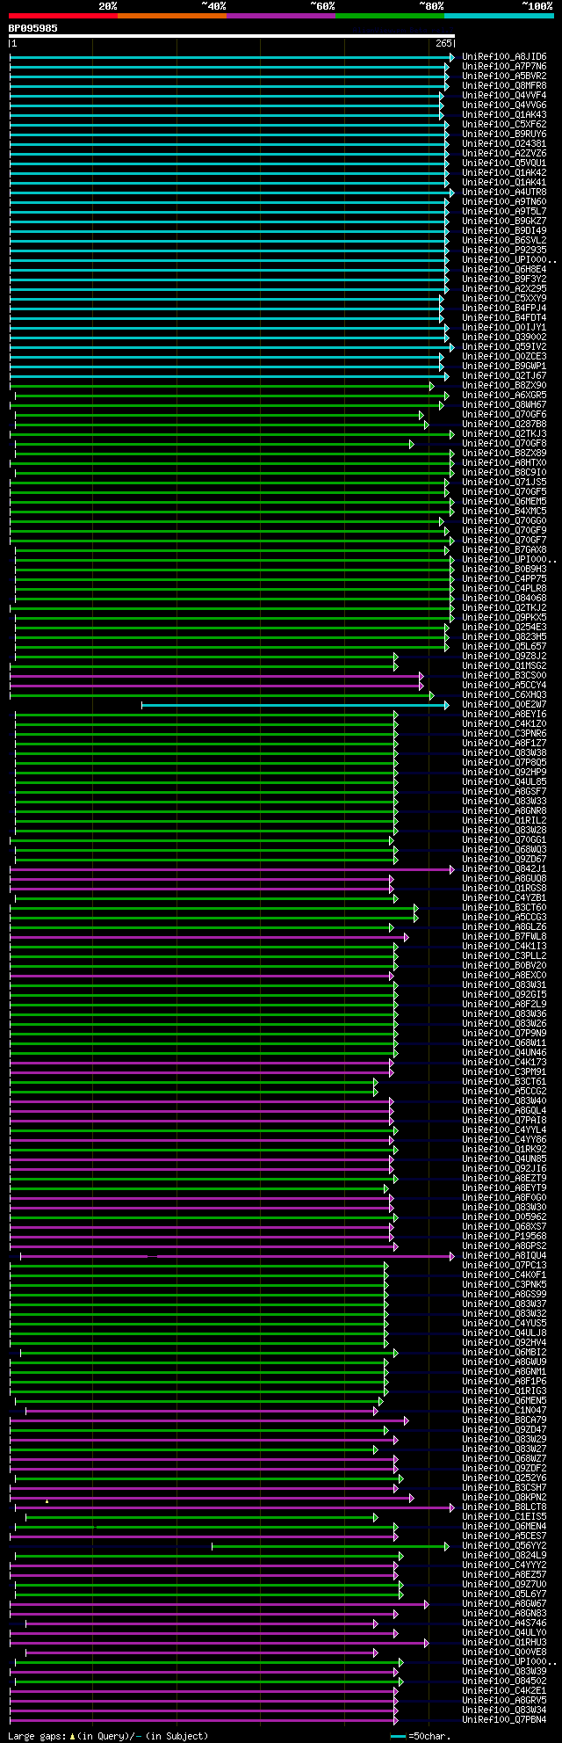Click label UniRef100_Q84502
The width and height of the screenshot is (562, 1743).
coord(504,1681)
